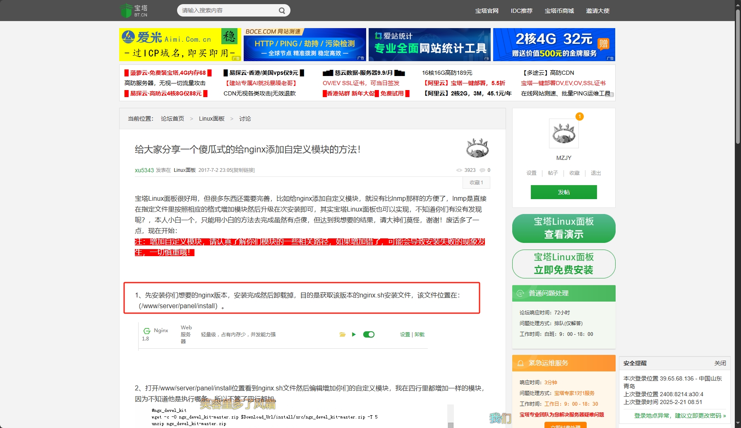Click the green play icon for Nginx

354,334
